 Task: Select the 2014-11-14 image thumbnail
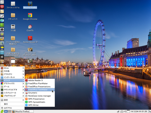30,52
